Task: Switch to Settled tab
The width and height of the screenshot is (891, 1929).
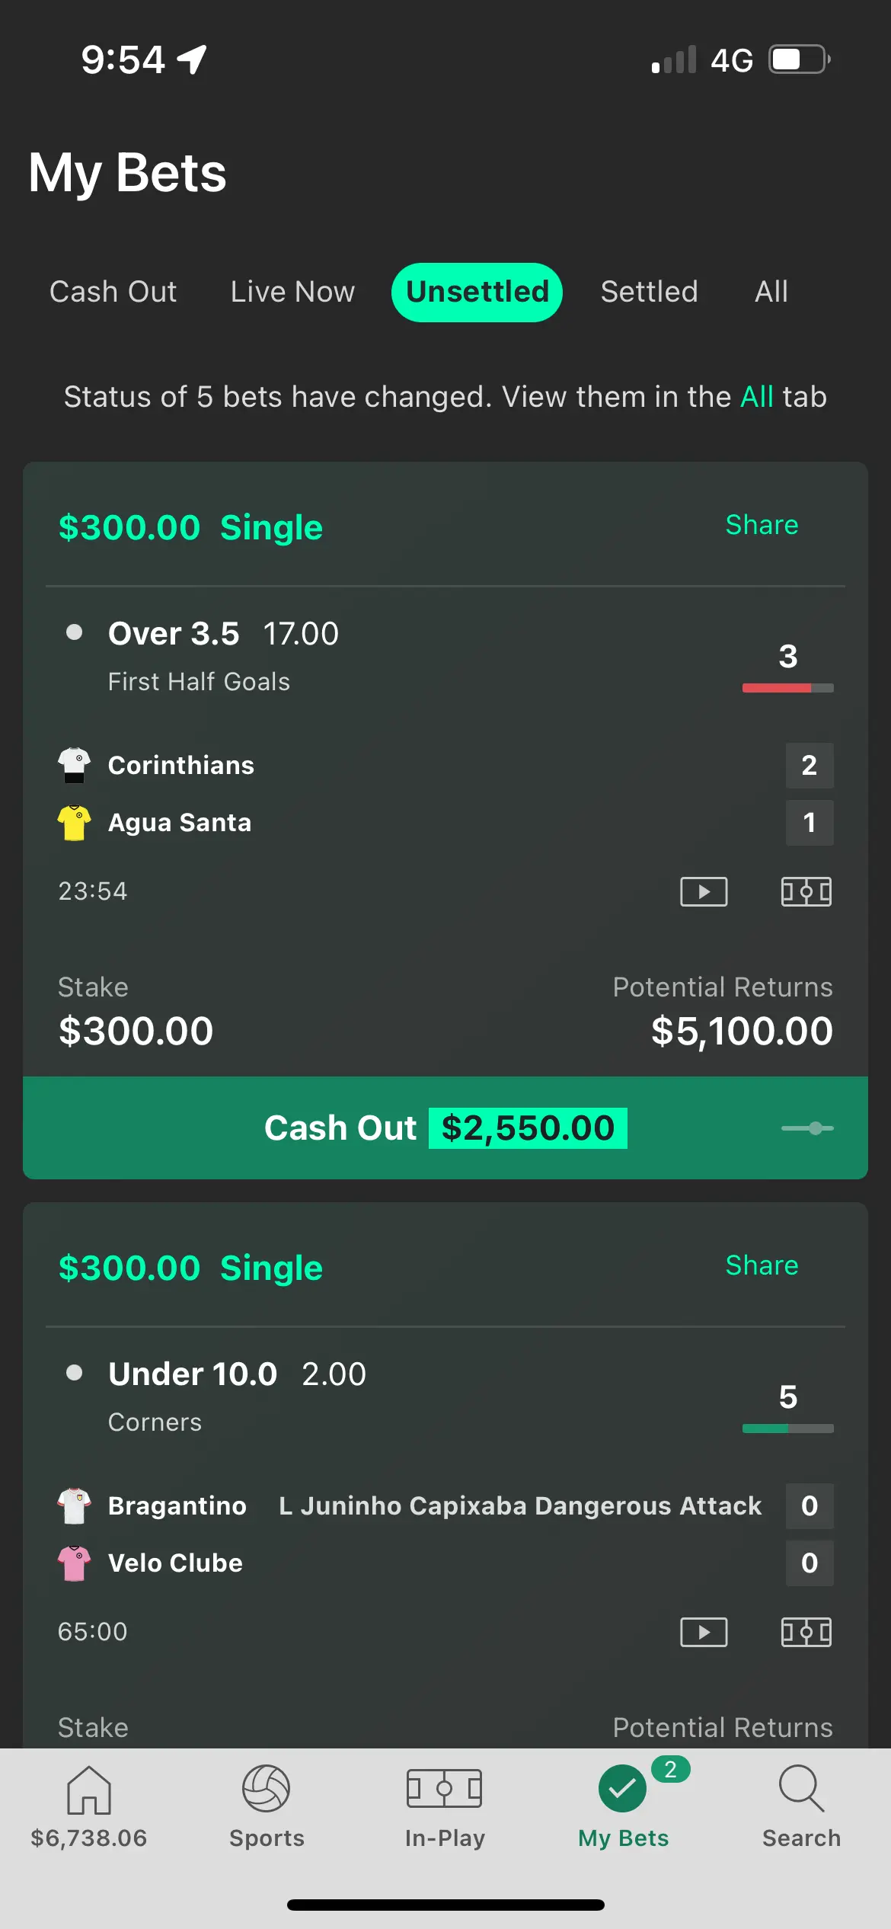Action: tap(649, 292)
